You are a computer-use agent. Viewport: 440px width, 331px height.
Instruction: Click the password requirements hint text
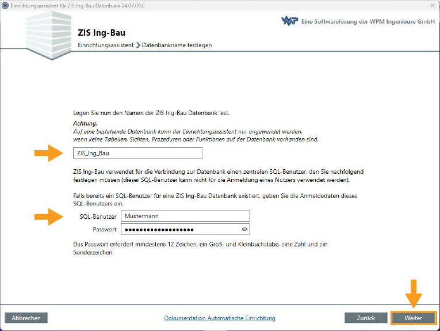point(200,248)
